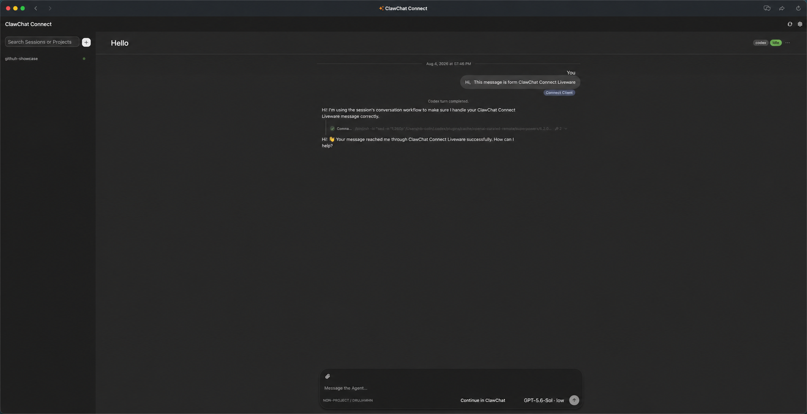The width and height of the screenshot is (807, 414).
Task: Click the codex badge
Action: [761, 43]
